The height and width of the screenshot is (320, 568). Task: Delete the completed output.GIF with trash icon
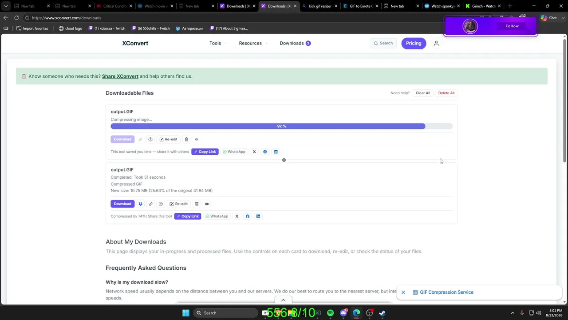(197, 204)
